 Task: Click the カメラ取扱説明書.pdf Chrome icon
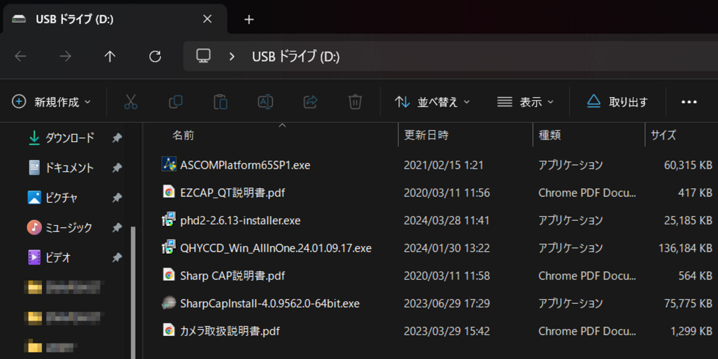click(168, 330)
